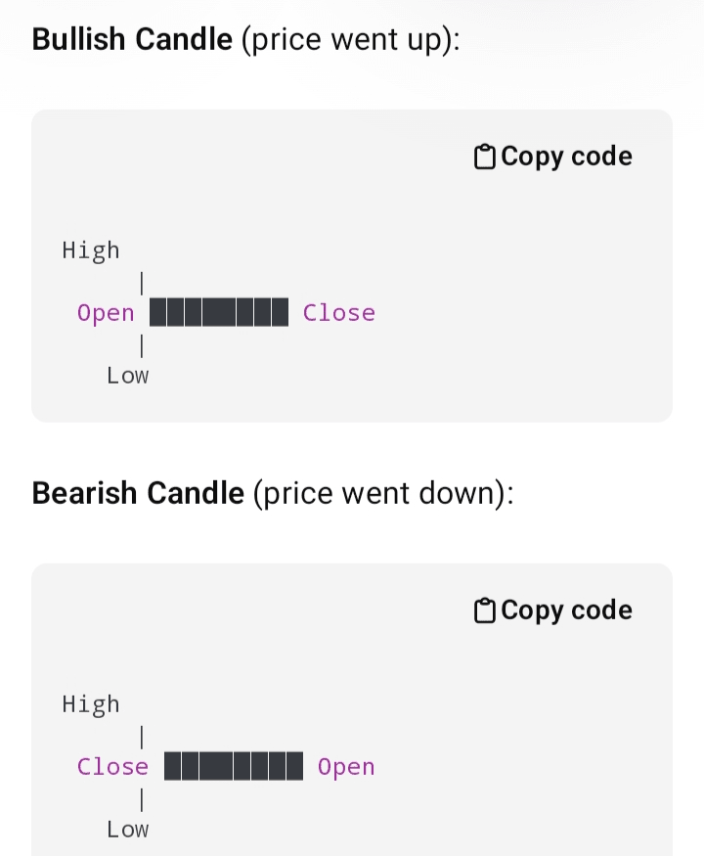The width and height of the screenshot is (704, 856).
Task: Click the lower wick line of the bearish candle
Action: tap(143, 799)
